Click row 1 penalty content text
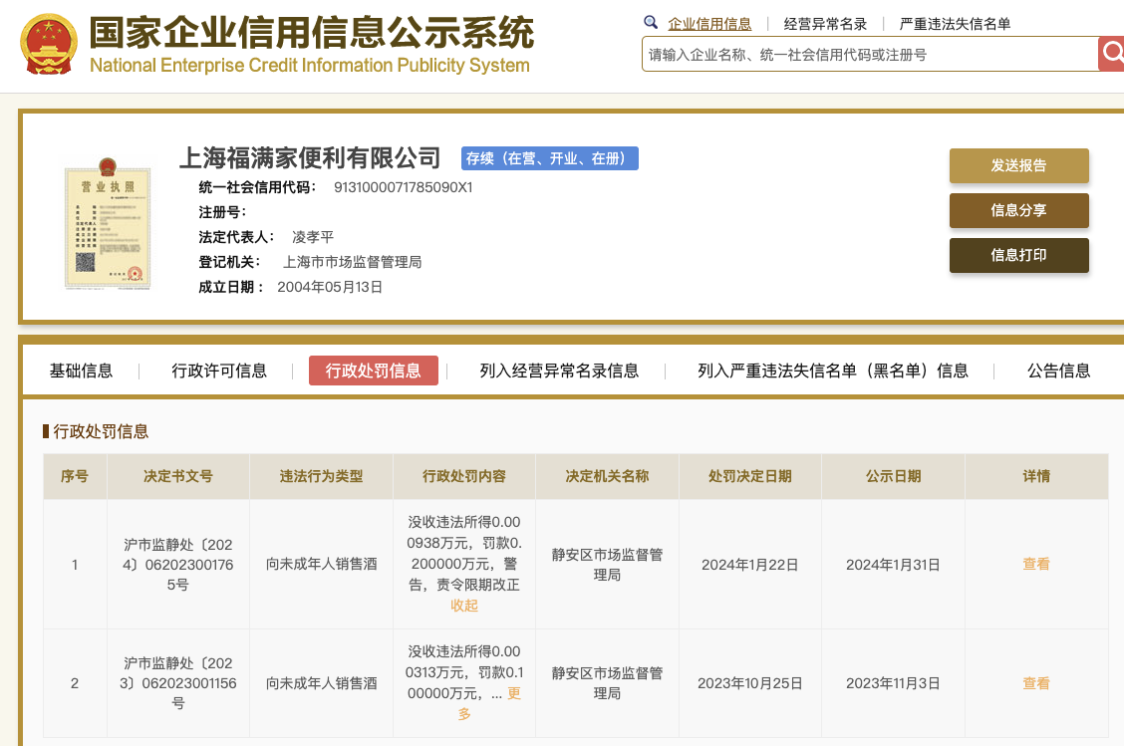This screenshot has height=746, width=1124. pyautogui.click(x=463, y=553)
